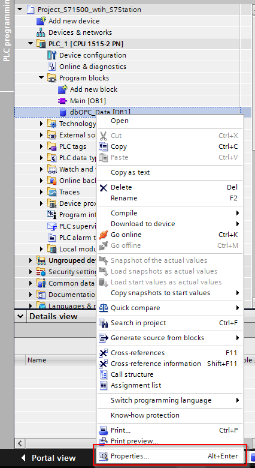Screen dimensions: 255x468
Task: Click the Quick compare scales icon
Action: 104,308
